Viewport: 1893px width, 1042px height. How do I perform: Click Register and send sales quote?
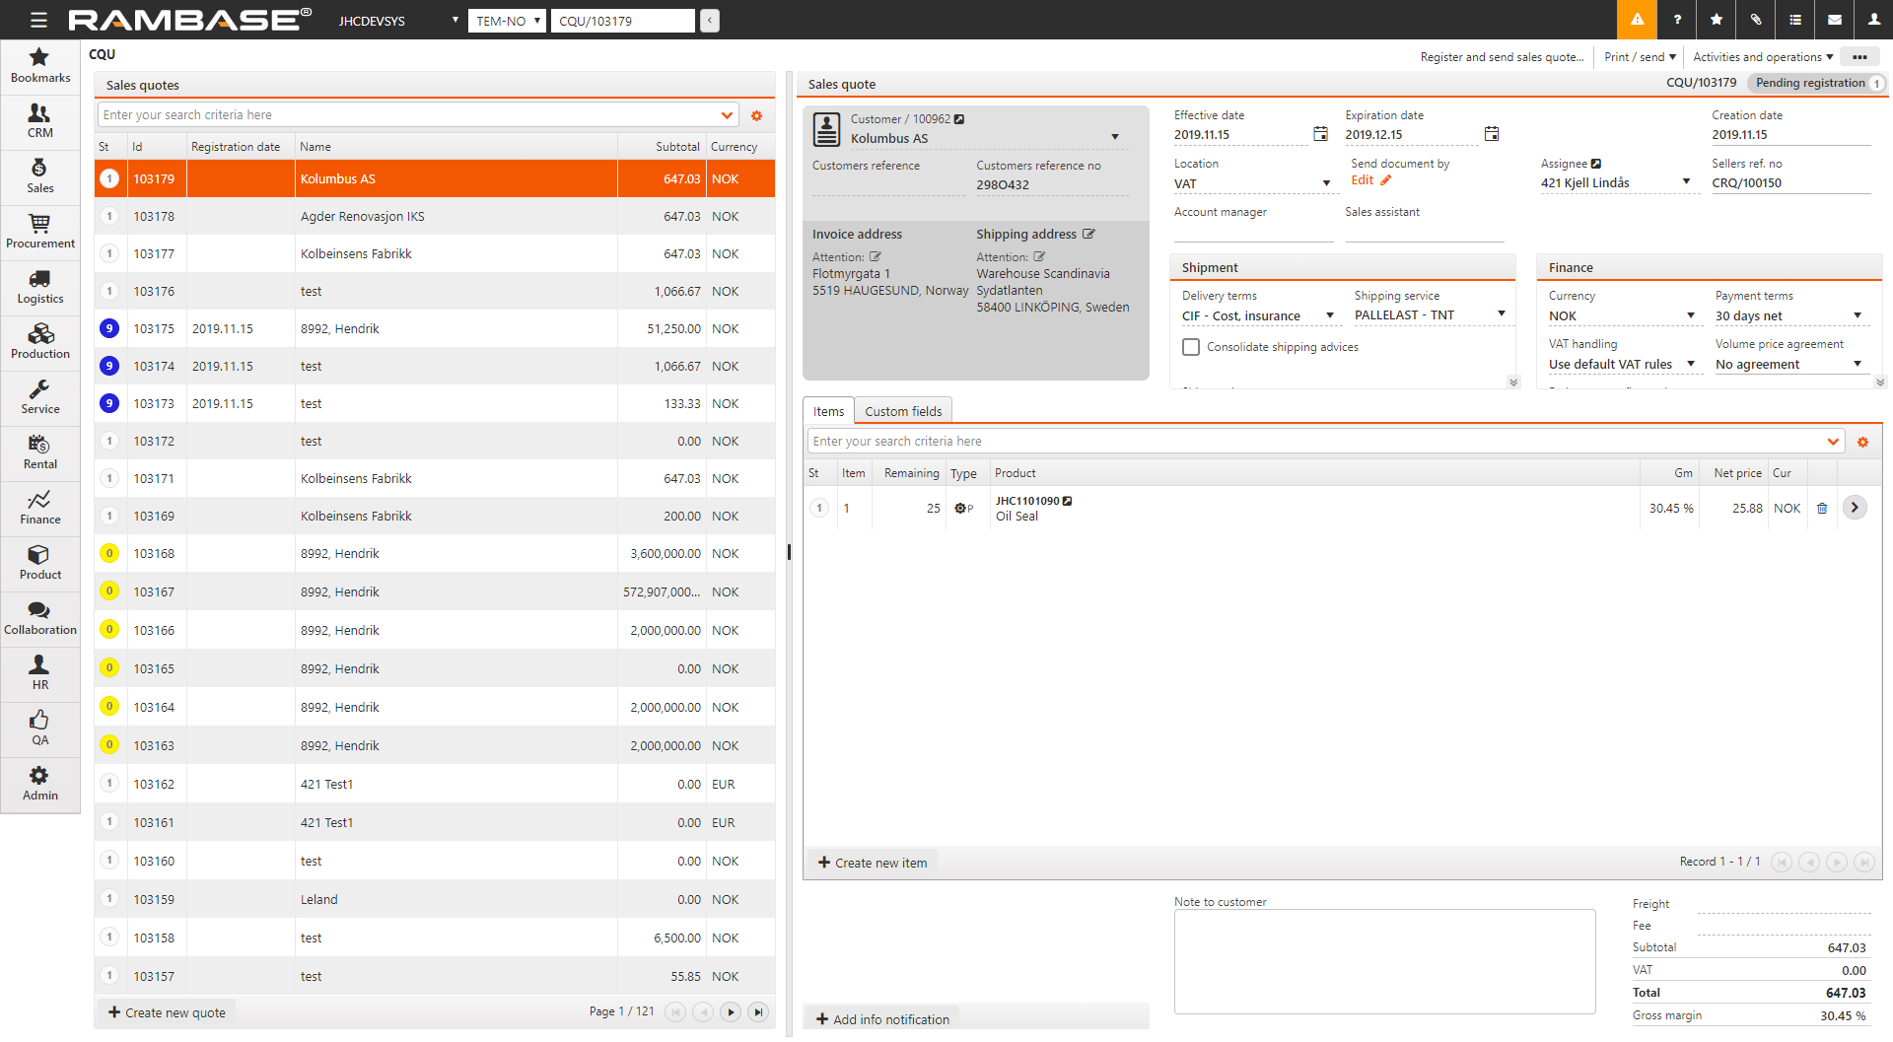coord(1502,57)
